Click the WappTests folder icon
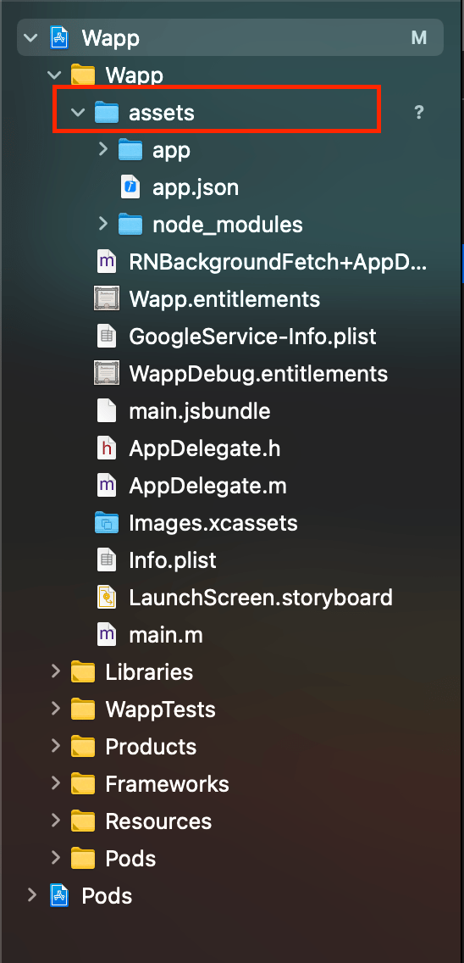This screenshot has width=464, height=963. (x=83, y=710)
